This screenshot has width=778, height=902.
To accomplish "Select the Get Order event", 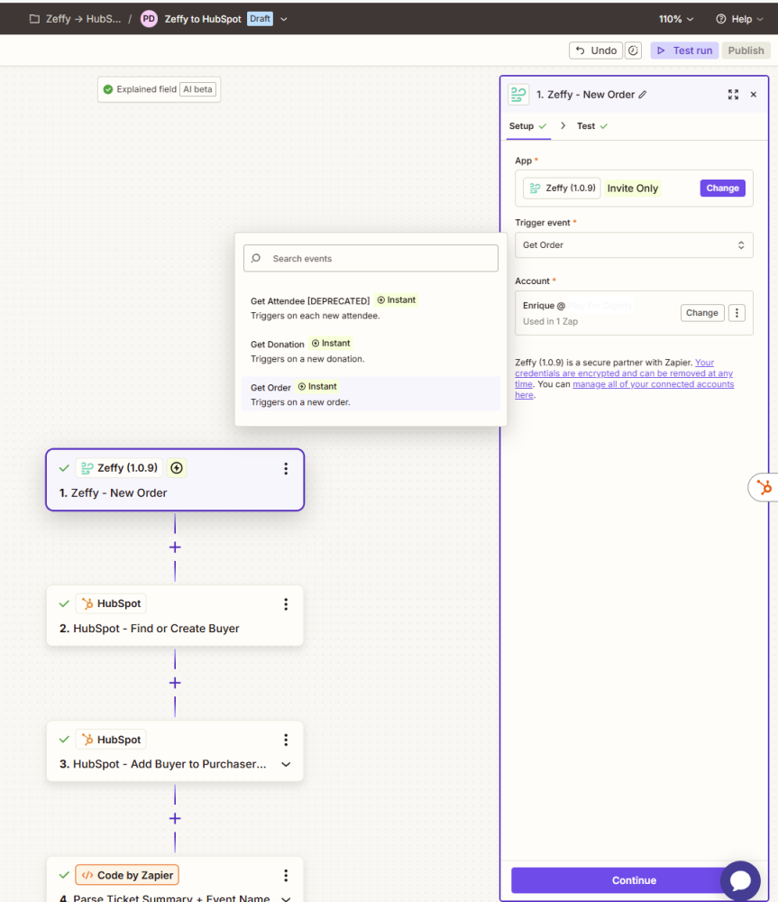I will click(x=371, y=394).
